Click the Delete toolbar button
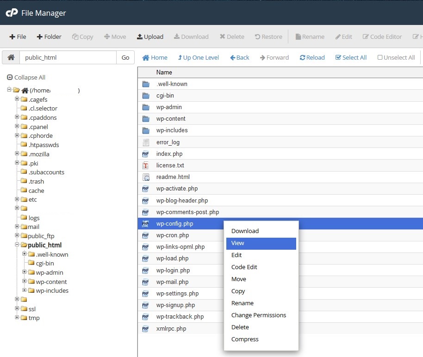Screen dimensions: 423x357 pyautogui.click(x=232, y=37)
